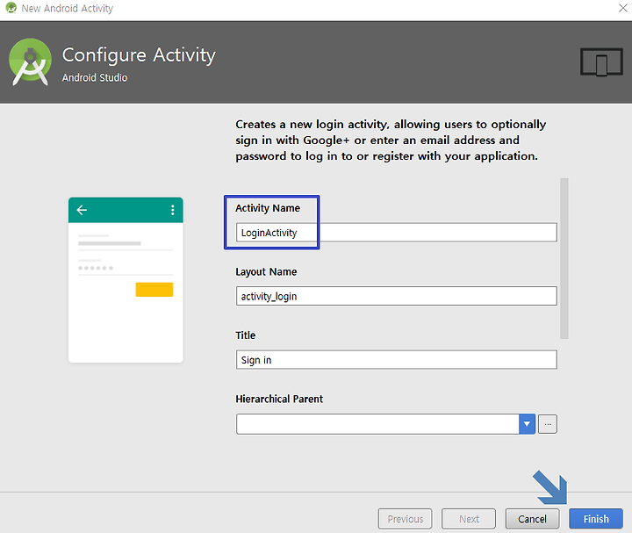This screenshot has height=533, width=632.
Task: Close the New Android Activity dialog
Action: [x=623, y=8]
